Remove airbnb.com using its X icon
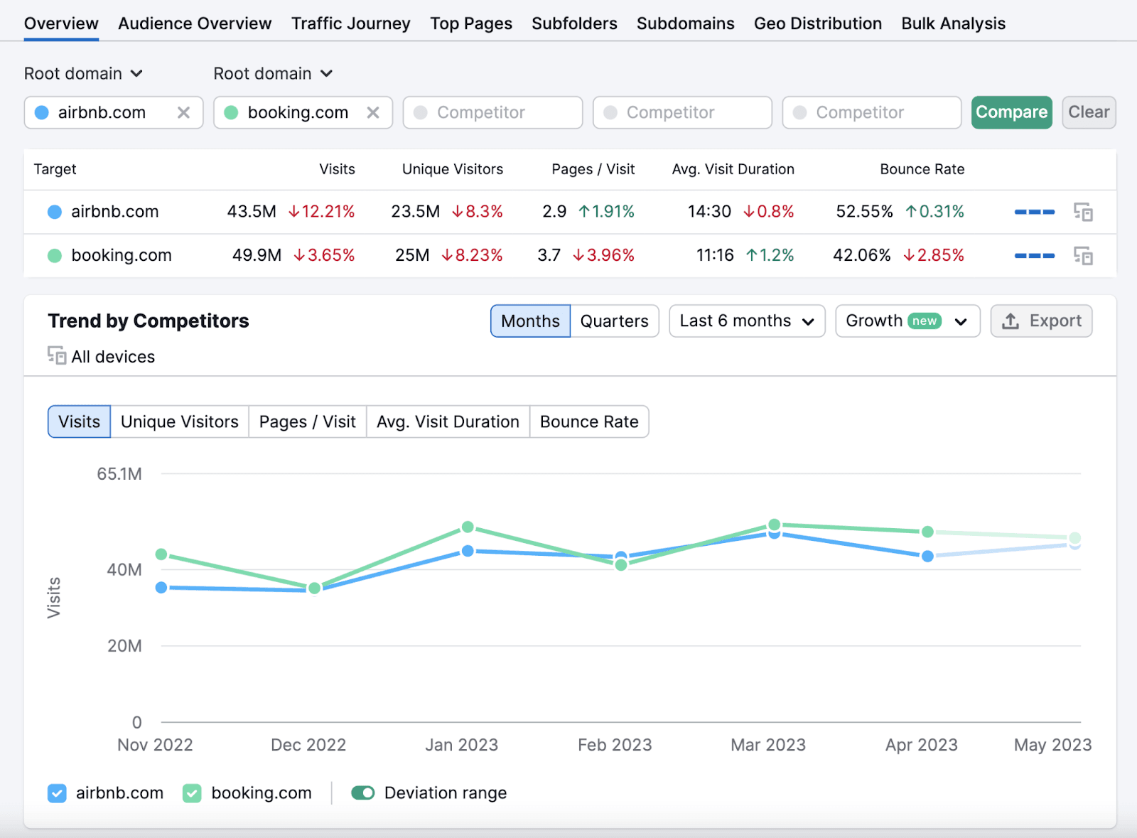 (183, 112)
